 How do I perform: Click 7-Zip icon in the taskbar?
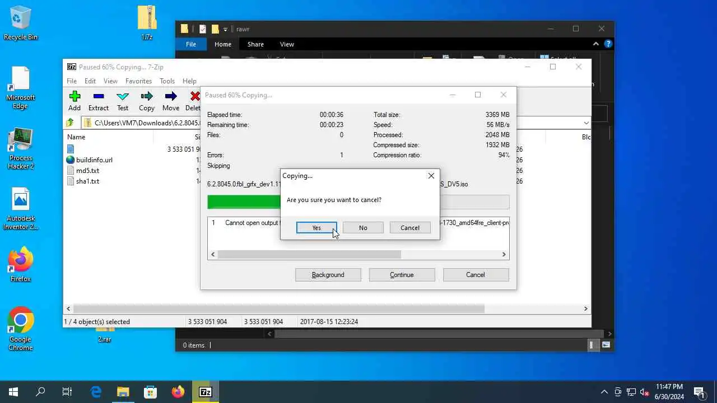[206, 392]
